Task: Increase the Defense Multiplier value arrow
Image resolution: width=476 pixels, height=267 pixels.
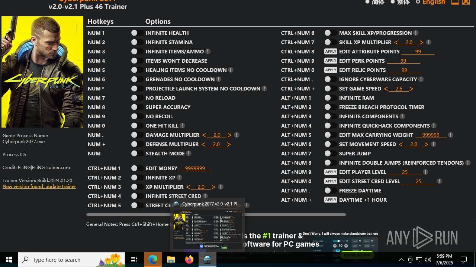Action: point(229,144)
